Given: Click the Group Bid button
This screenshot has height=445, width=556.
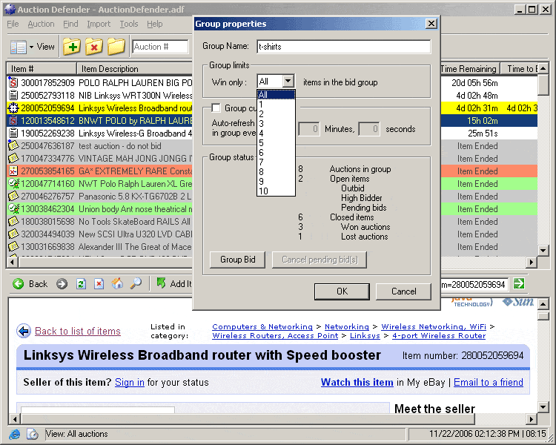Looking at the screenshot, I should tap(237, 260).
